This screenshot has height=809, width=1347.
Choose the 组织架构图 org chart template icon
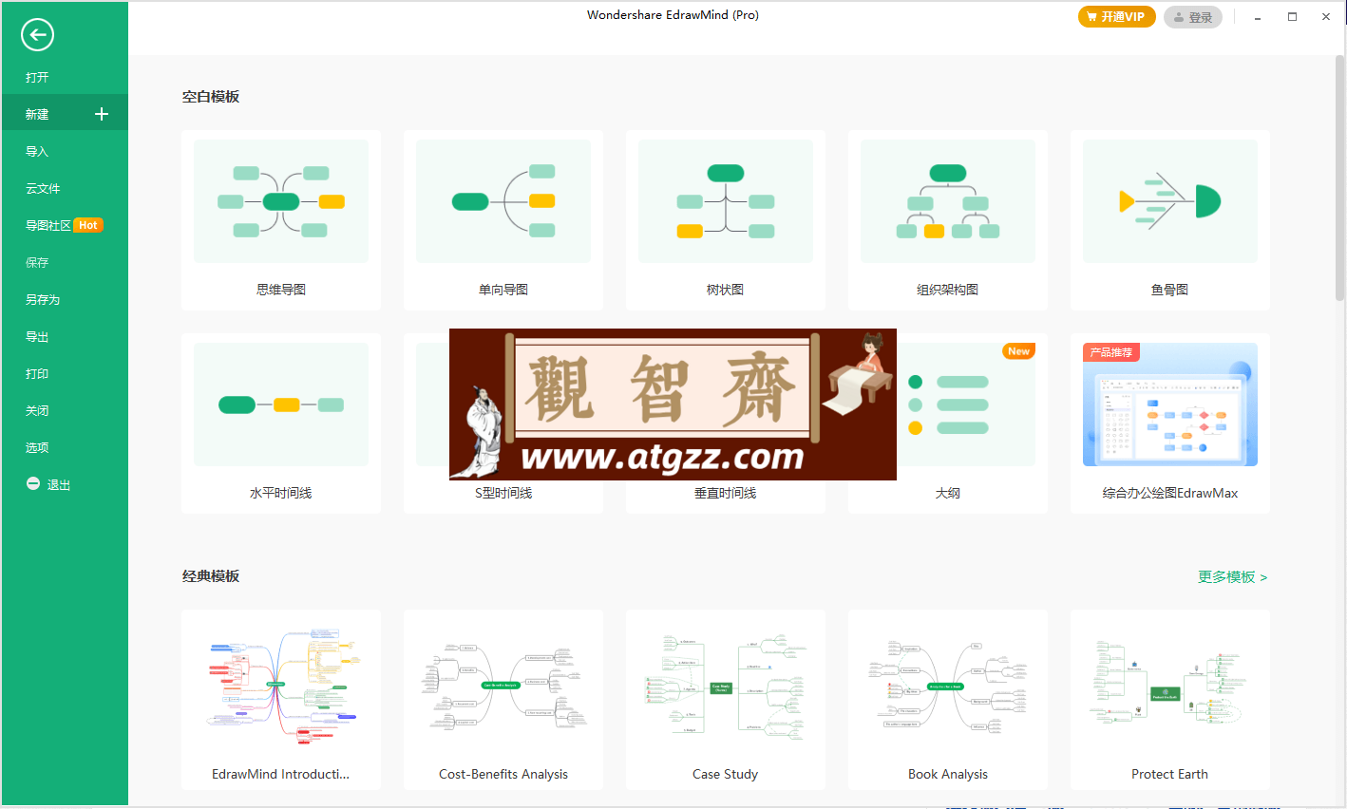[x=948, y=201]
